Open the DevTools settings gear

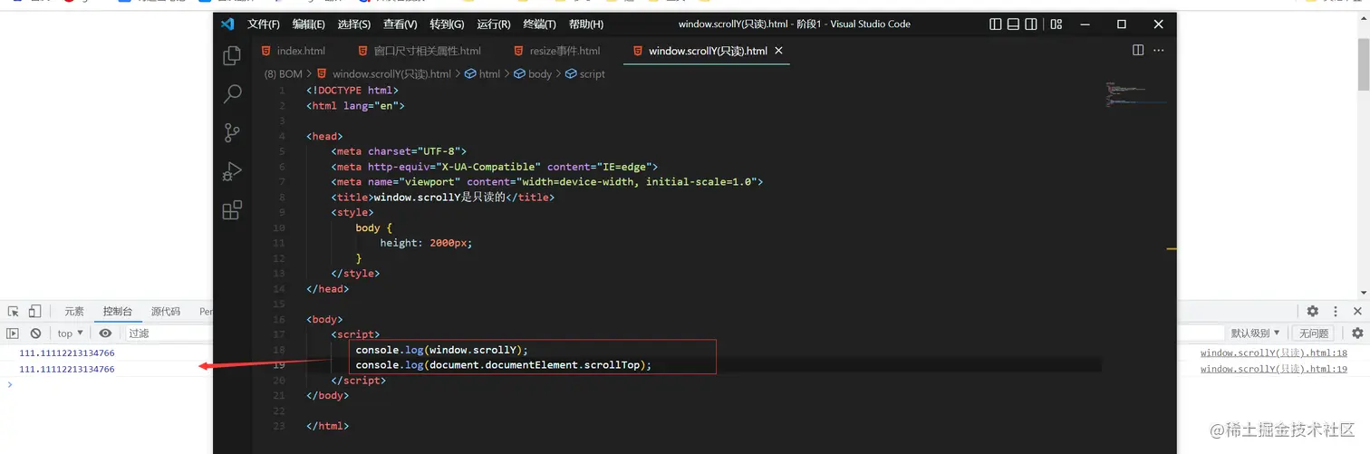[x=1312, y=311]
